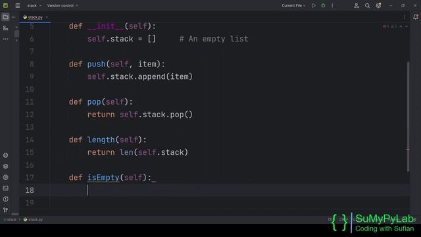Hide the Project tool window minus button

pos(13,17)
